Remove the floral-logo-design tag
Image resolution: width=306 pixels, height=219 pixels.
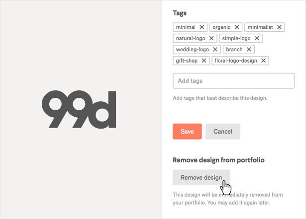click(264, 61)
